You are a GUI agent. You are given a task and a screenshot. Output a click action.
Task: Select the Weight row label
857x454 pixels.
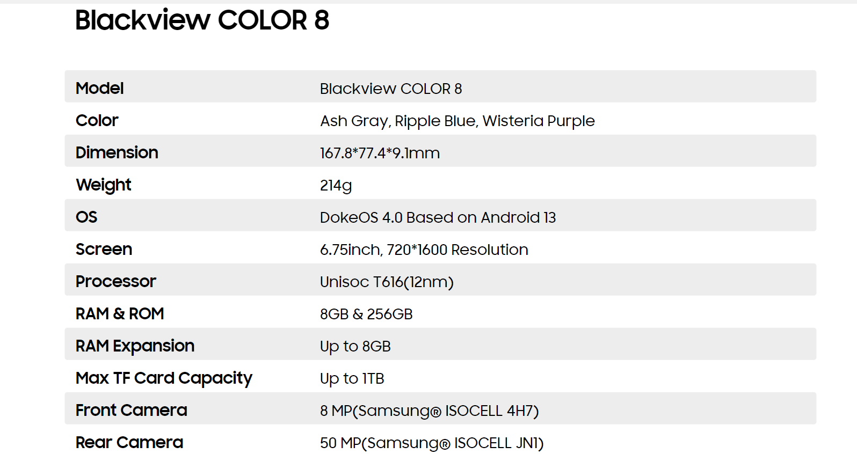point(104,185)
